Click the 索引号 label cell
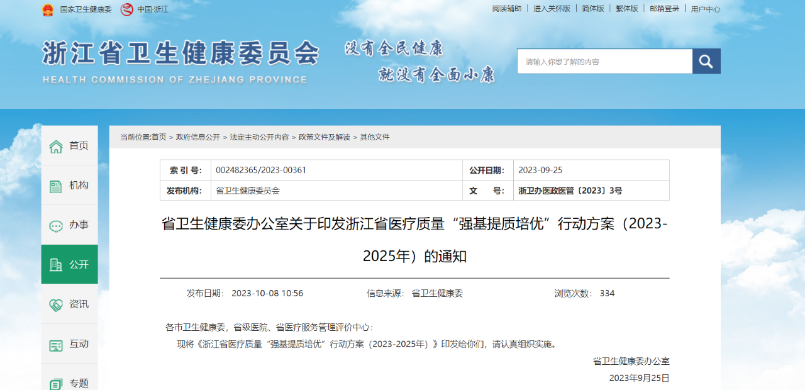 (x=186, y=170)
